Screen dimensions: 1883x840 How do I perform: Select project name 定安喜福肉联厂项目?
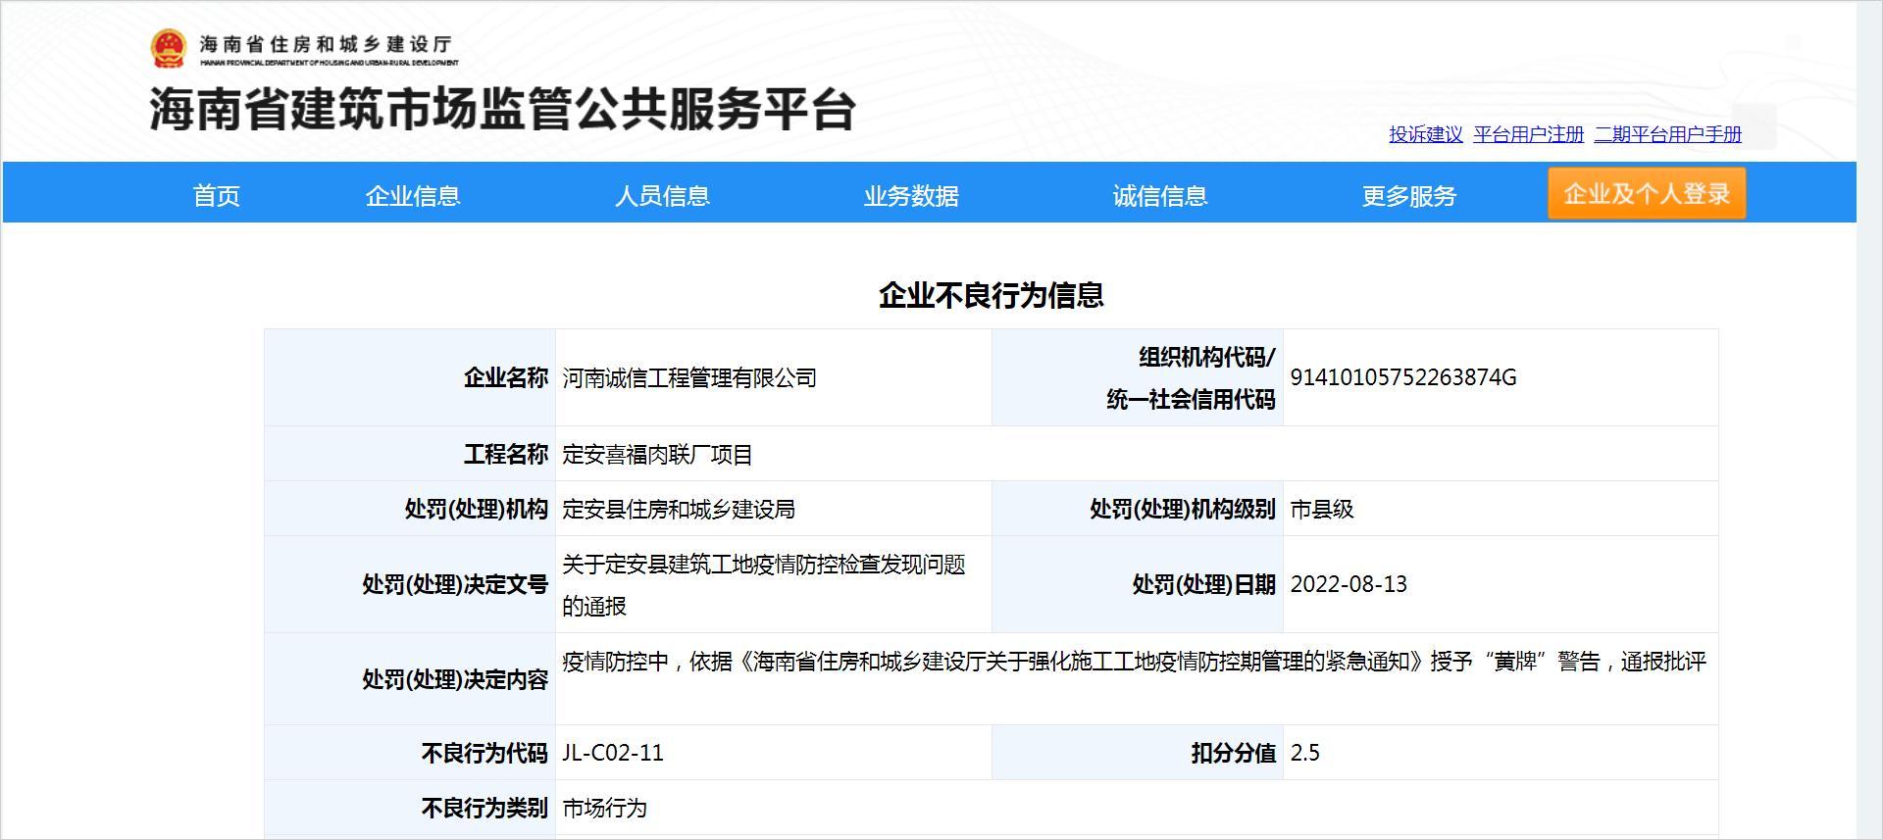(x=657, y=455)
